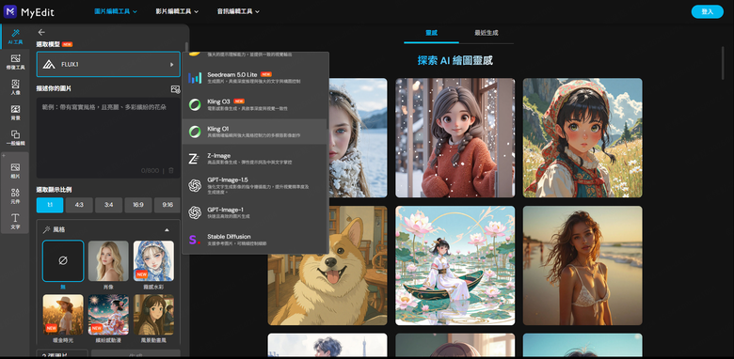Pick GPT-Image-1.5 model entry text
Screen dimensions: 734x359
(228, 179)
